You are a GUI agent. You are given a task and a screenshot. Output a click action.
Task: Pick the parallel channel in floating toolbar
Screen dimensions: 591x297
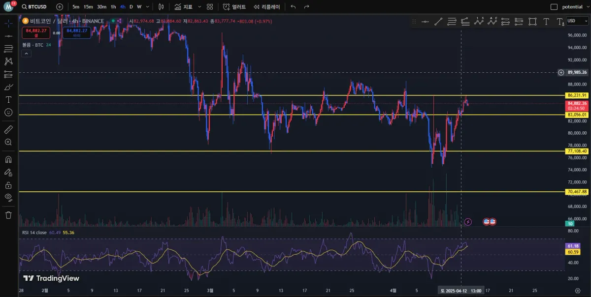[452, 21]
